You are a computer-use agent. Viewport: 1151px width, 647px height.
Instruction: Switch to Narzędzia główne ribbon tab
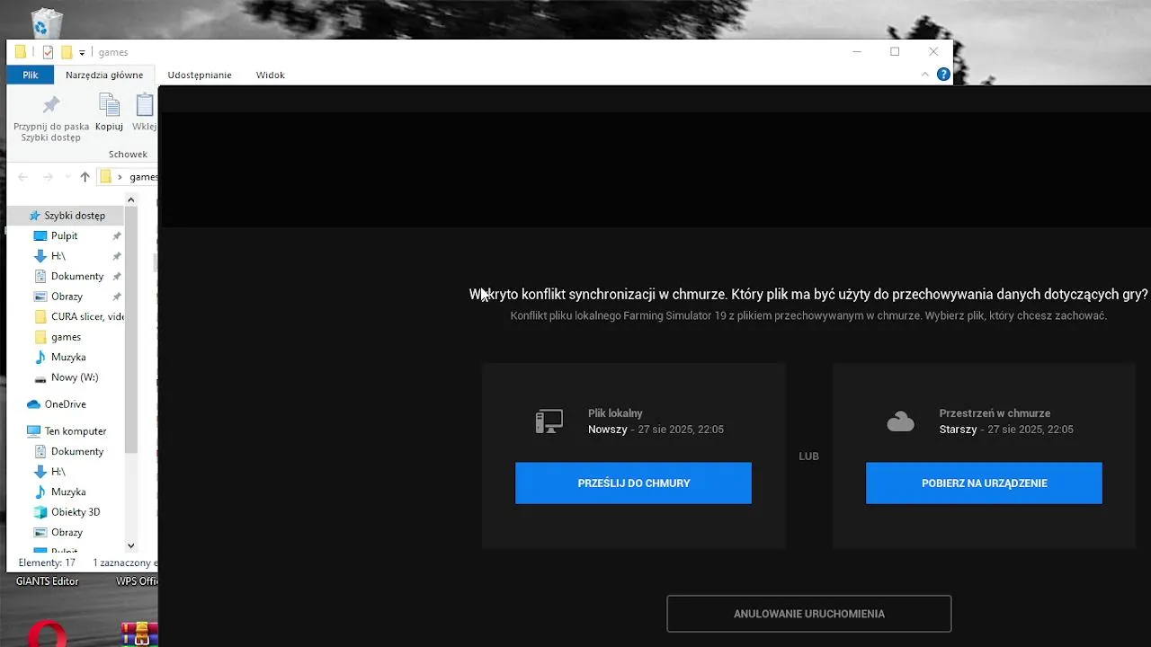(104, 75)
